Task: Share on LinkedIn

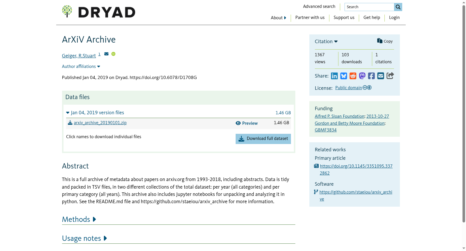Action: click(x=334, y=76)
